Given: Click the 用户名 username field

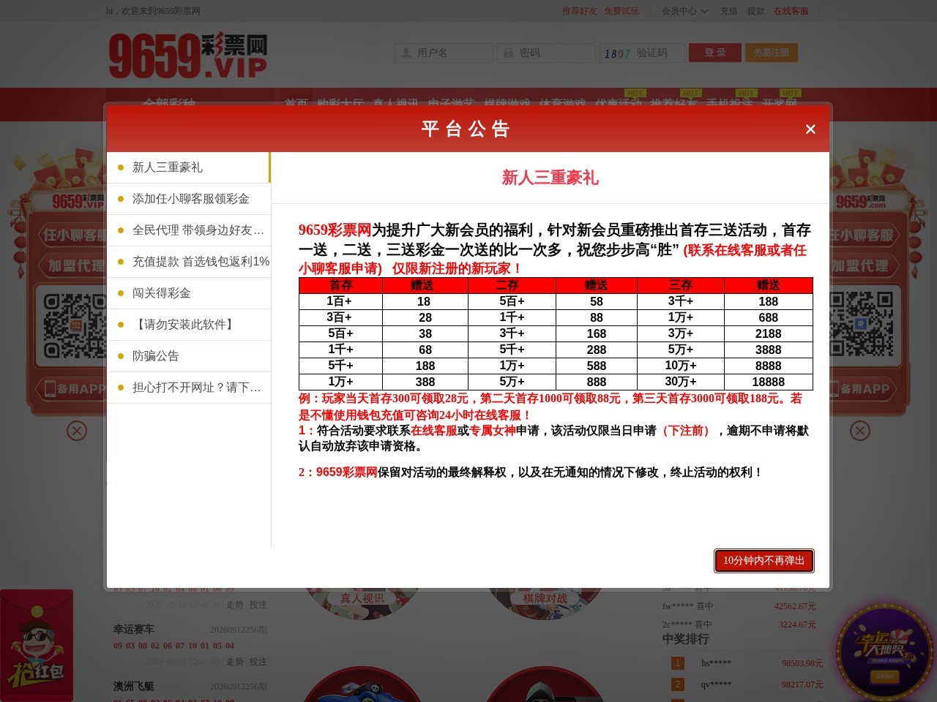Looking at the screenshot, I should pyautogui.click(x=444, y=53).
